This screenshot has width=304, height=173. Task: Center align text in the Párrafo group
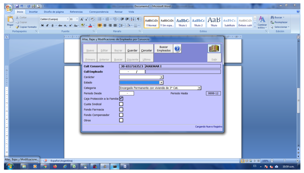tap(105, 25)
